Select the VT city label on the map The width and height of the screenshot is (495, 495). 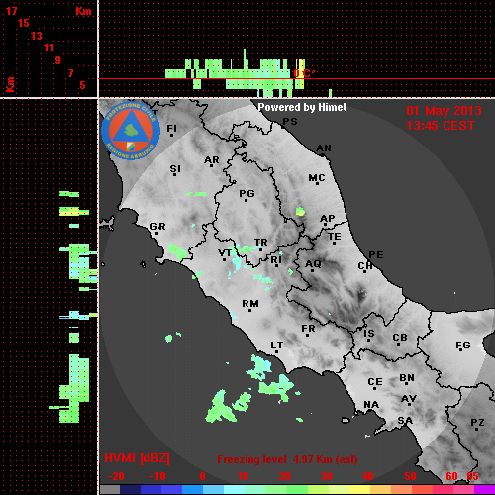[225, 253]
